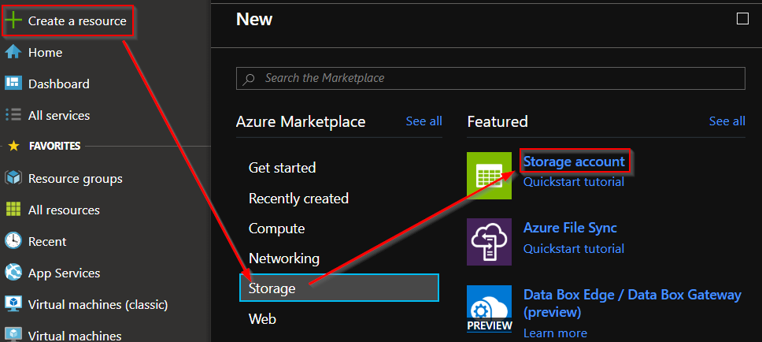Click the Azure Marketplace heading

pos(301,121)
